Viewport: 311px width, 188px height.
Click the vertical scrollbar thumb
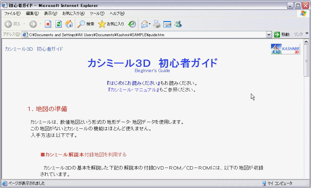306,61
